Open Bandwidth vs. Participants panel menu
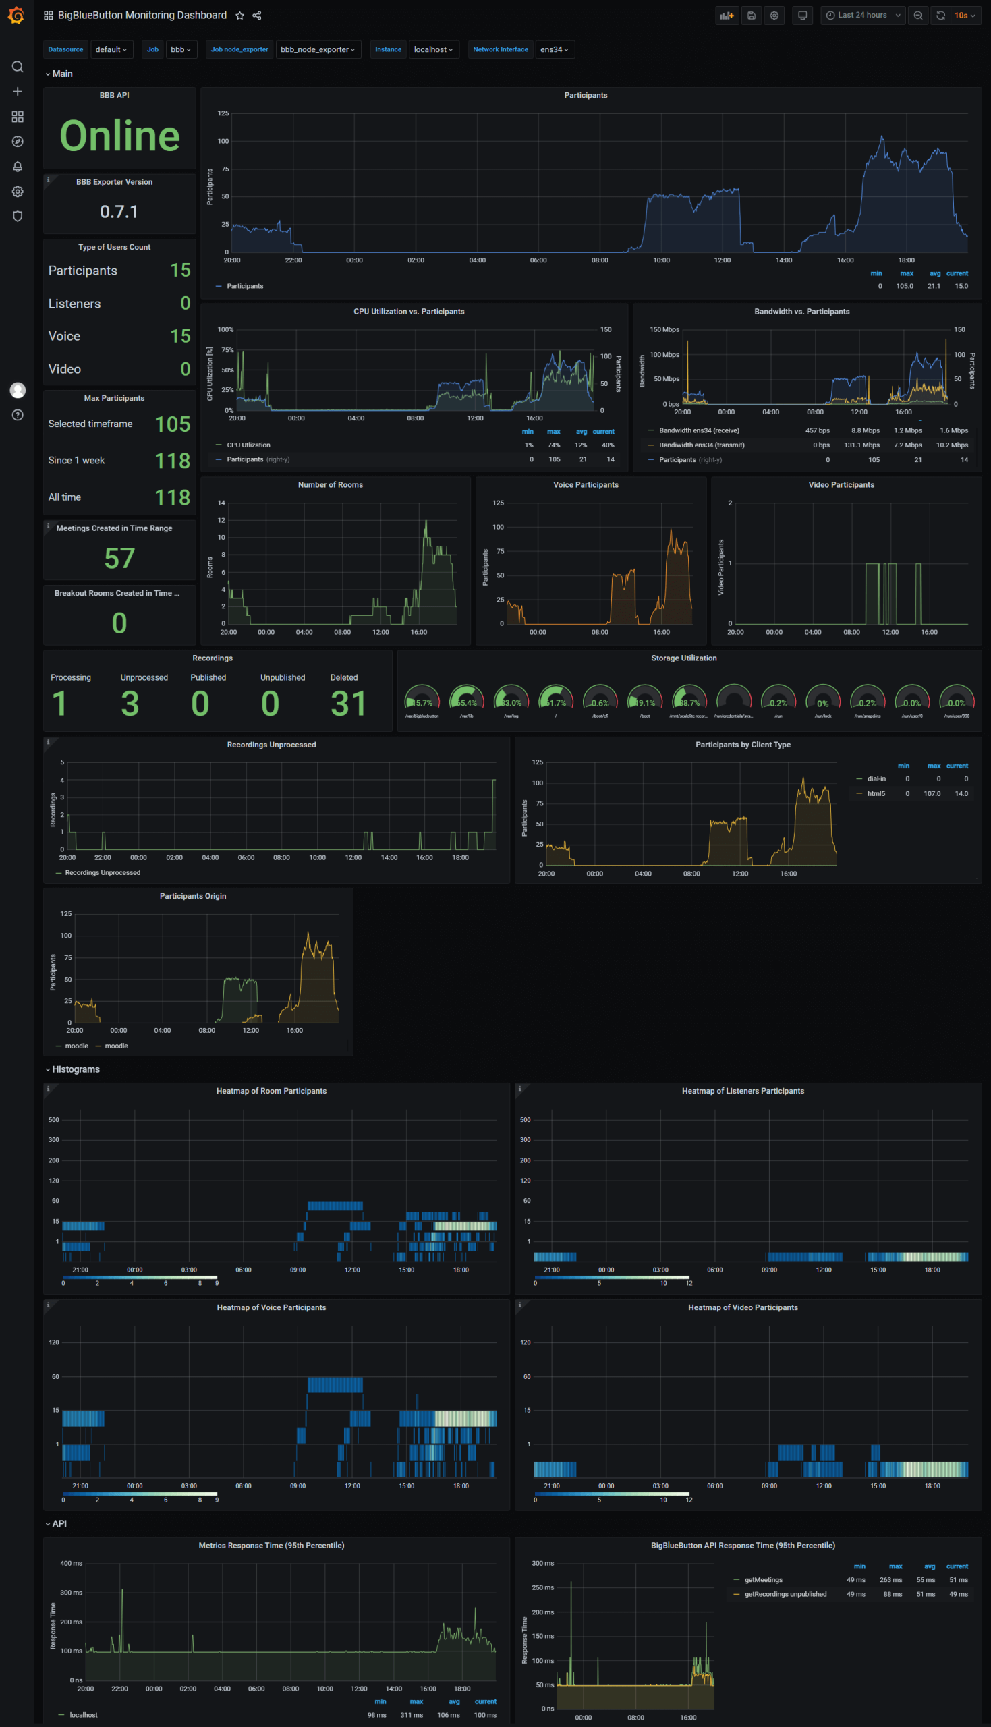Screen dimensions: 991x1727 802,312
